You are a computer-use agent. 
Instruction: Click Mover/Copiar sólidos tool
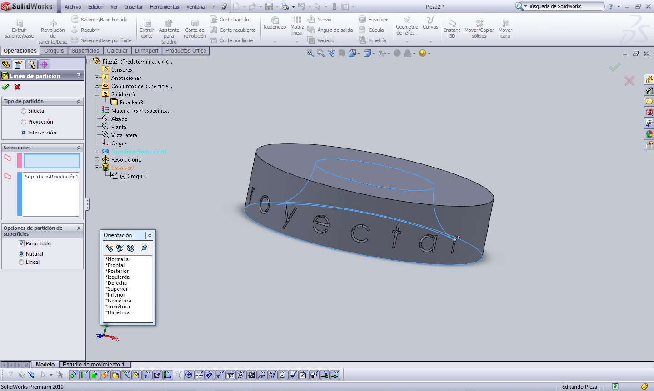(479, 29)
